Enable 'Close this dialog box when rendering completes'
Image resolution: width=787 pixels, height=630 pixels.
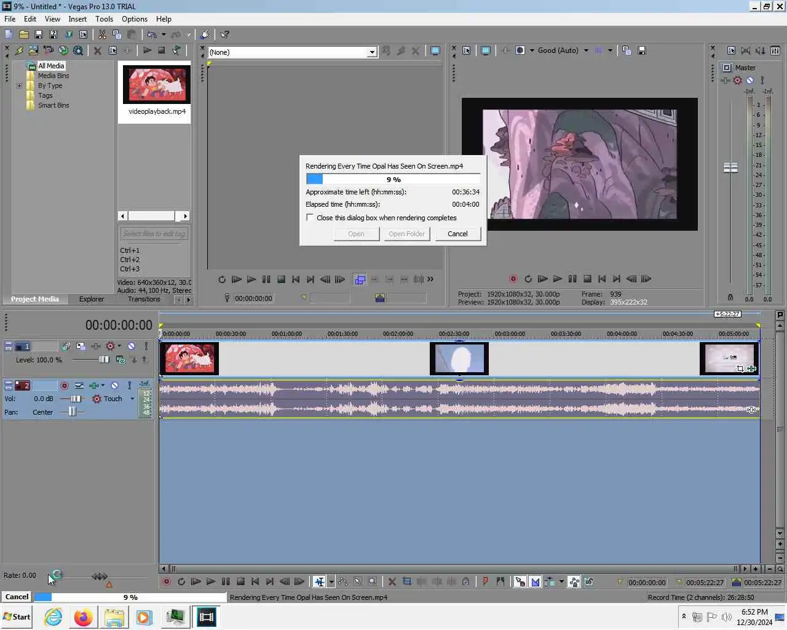click(310, 218)
